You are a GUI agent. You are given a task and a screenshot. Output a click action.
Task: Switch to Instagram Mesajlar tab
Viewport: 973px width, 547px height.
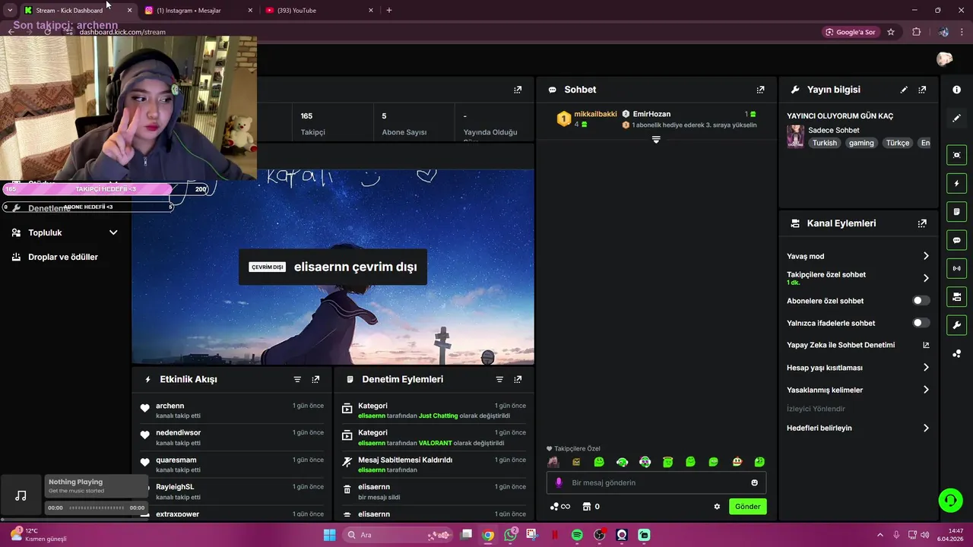click(x=199, y=11)
